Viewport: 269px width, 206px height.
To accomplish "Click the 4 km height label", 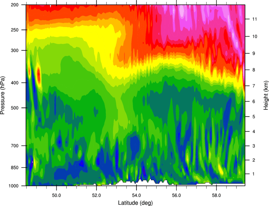I will click(x=254, y=132).
